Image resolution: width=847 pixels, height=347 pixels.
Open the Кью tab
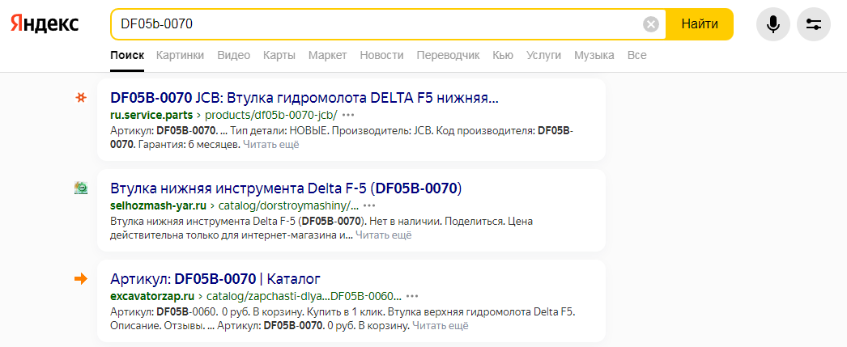coord(503,55)
